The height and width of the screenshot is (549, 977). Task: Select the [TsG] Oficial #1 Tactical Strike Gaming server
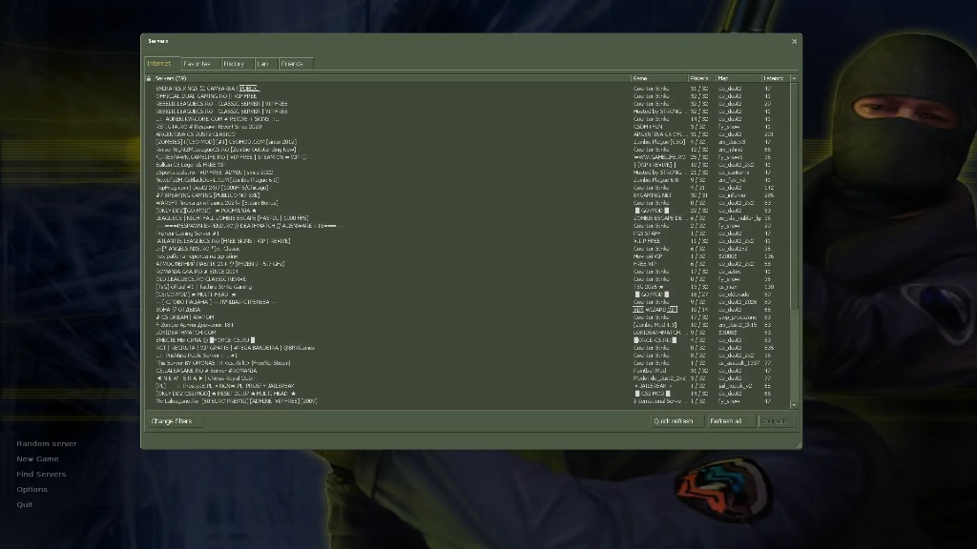tap(468, 287)
